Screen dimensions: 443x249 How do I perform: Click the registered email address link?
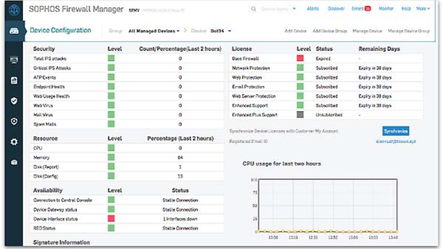(396, 142)
